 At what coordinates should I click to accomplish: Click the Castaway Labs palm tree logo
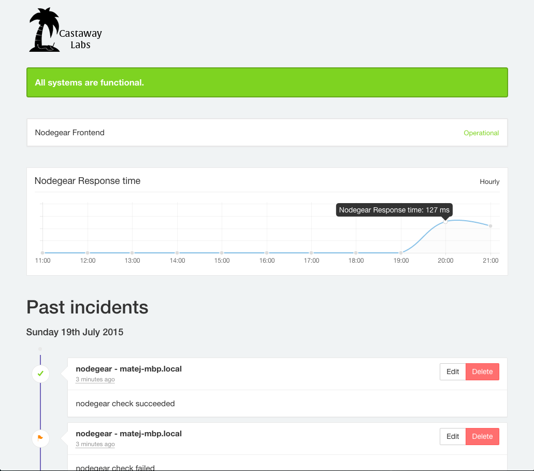65,31
